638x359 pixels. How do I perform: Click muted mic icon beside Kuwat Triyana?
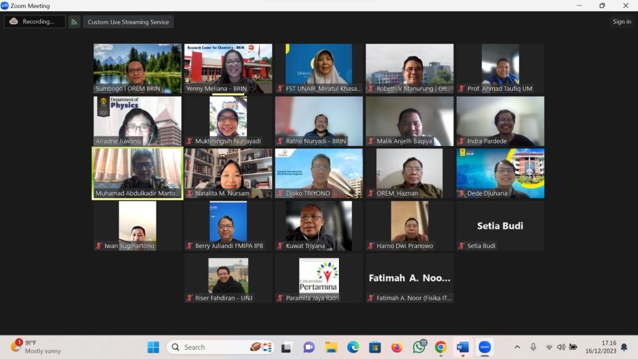280,246
